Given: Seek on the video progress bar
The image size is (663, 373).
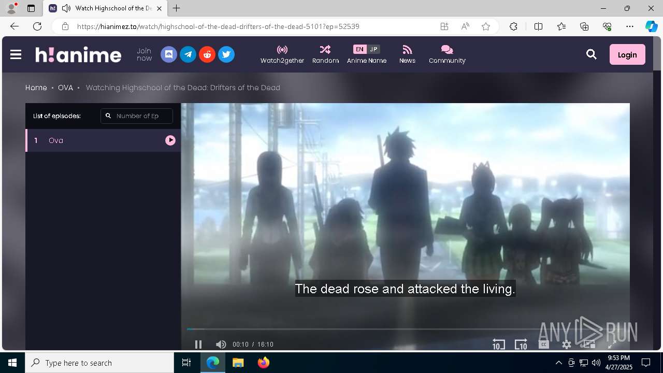Looking at the screenshot, I should (405, 329).
